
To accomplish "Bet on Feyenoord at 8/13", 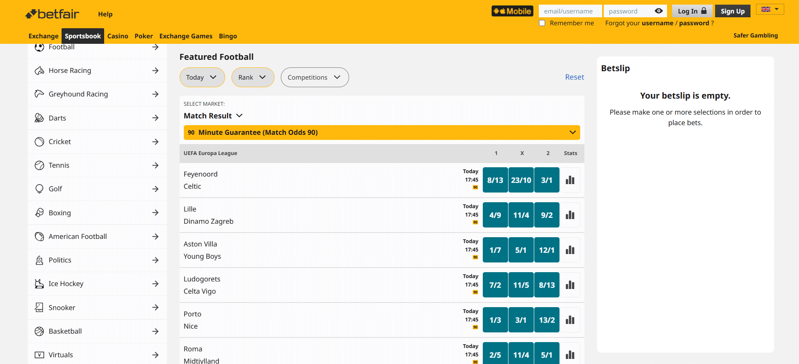I will point(495,180).
